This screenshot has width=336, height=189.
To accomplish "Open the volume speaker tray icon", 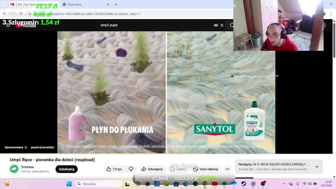I will coord(310,184).
